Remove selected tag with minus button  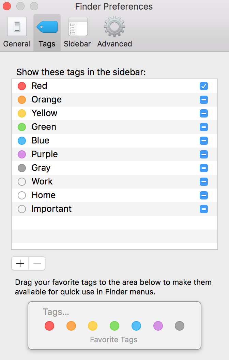(x=37, y=263)
